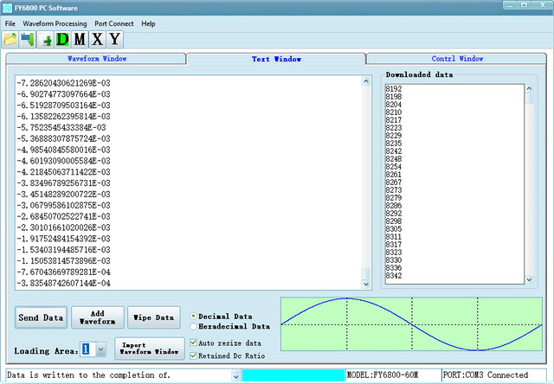Select the X toolbar icon

coord(97,39)
